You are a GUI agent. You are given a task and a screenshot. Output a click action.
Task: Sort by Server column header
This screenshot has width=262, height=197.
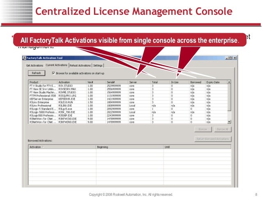139,82
